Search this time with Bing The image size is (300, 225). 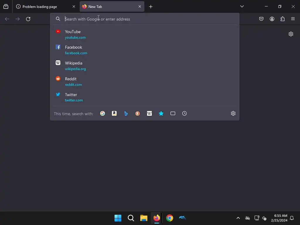tap(126, 113)
